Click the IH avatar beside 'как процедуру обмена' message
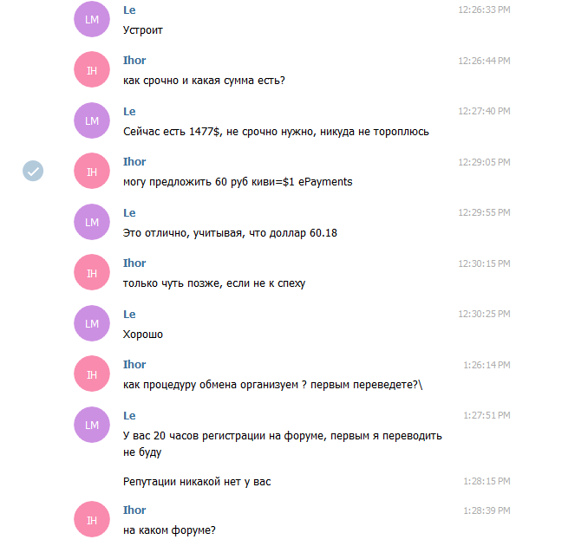This screenshot has width=568, height=546. point(92,374)
